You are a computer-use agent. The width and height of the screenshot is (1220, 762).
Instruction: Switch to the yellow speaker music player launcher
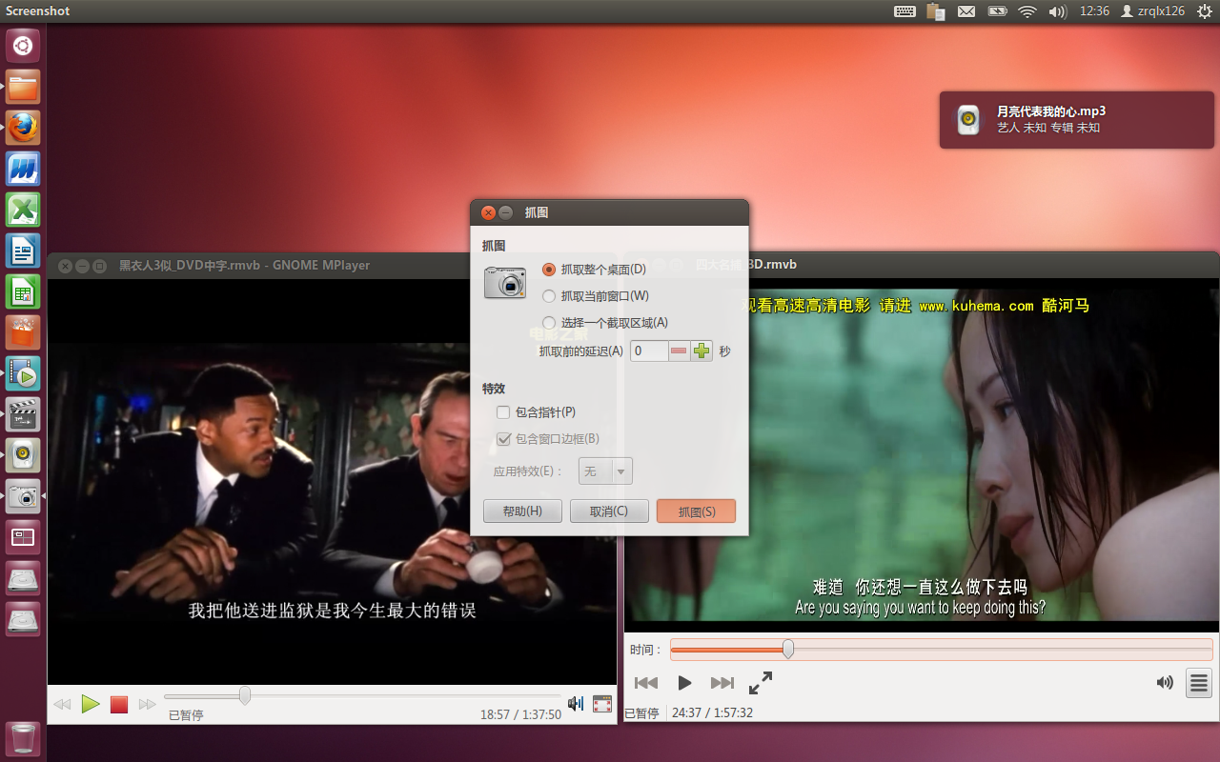coord(23,455)
